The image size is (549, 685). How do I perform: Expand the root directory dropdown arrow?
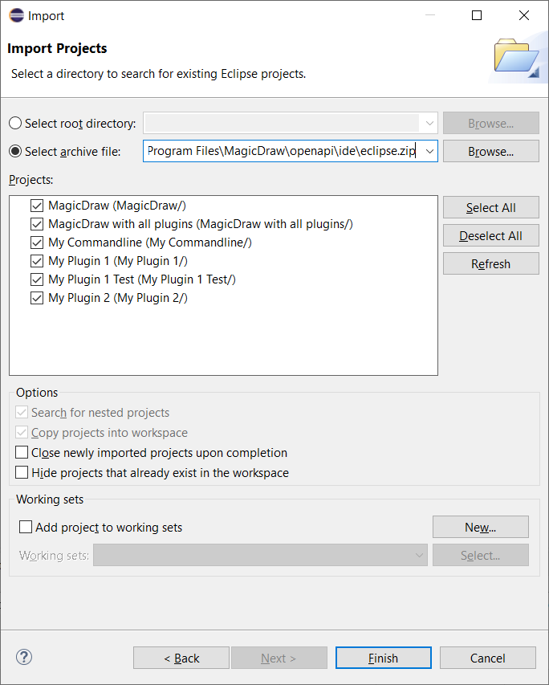[x=429, y=124]
